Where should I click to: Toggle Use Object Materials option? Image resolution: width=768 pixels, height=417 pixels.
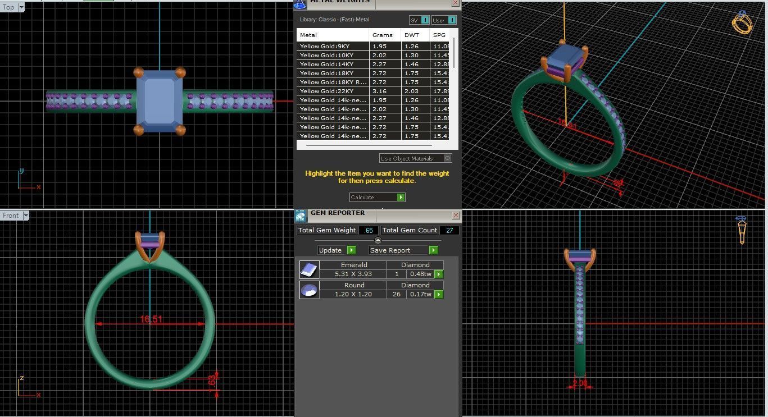pos(416,158)
